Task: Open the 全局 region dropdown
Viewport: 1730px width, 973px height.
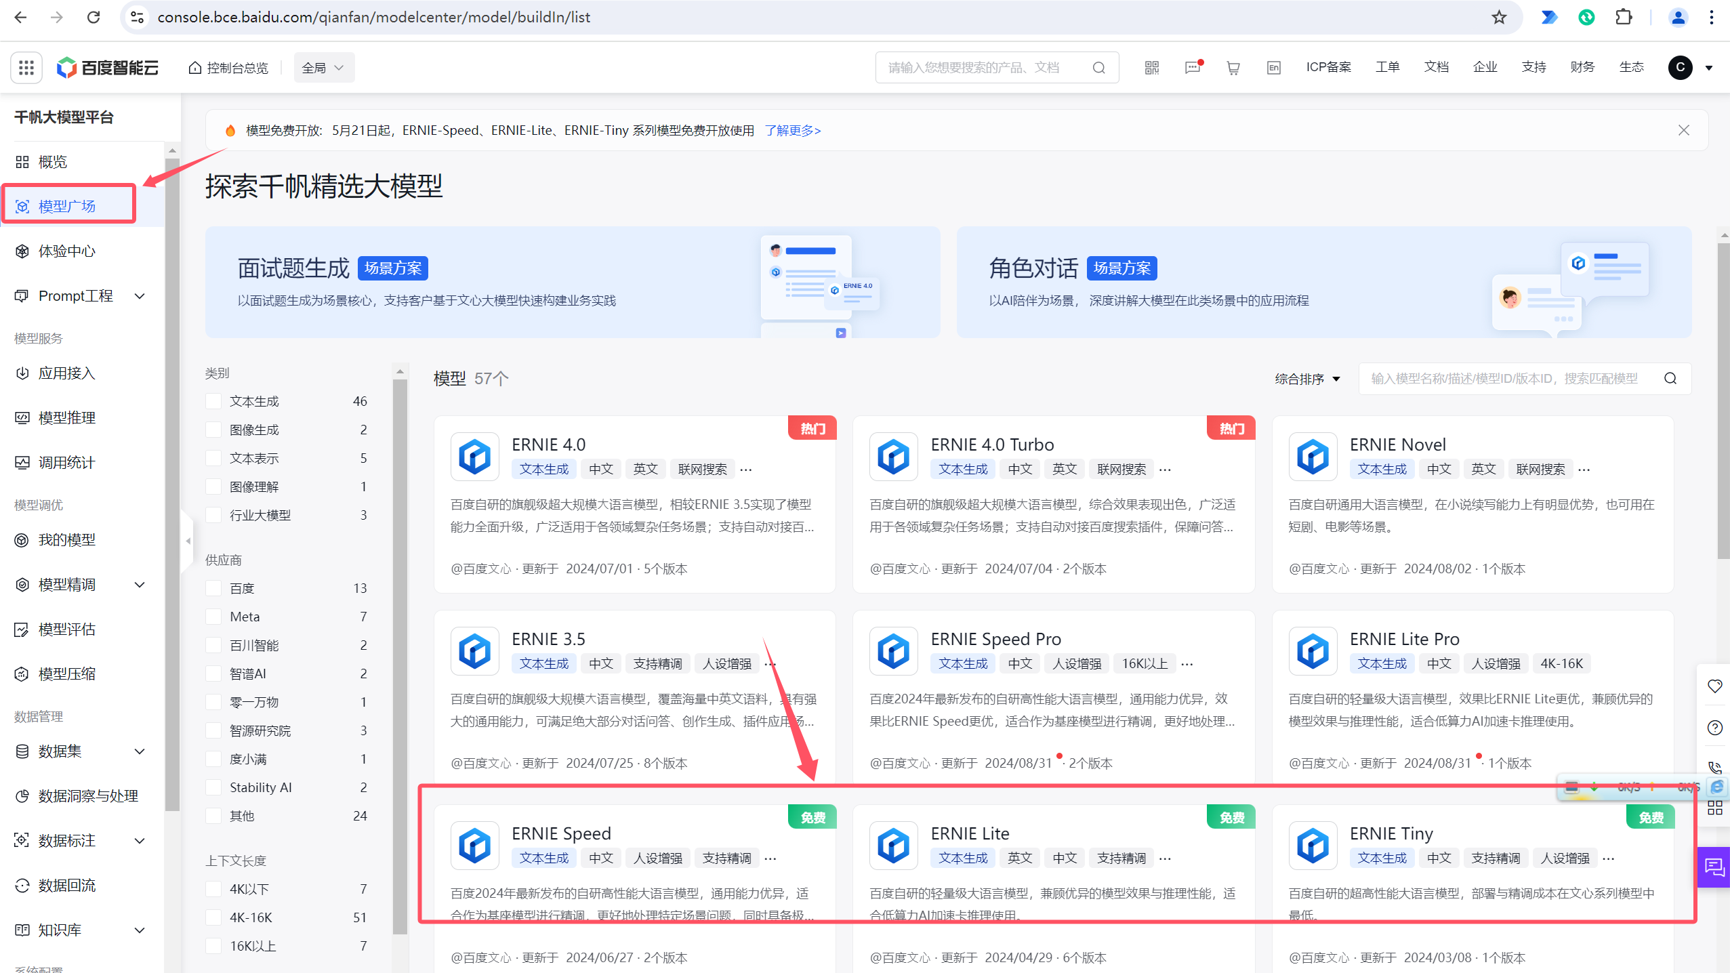Action: [324, 68]
